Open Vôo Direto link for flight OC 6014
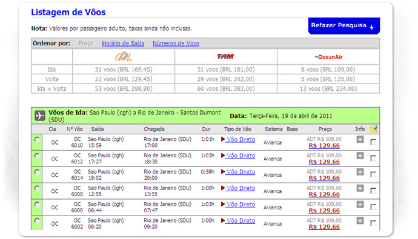418x239 pixels. pos(241,172)
